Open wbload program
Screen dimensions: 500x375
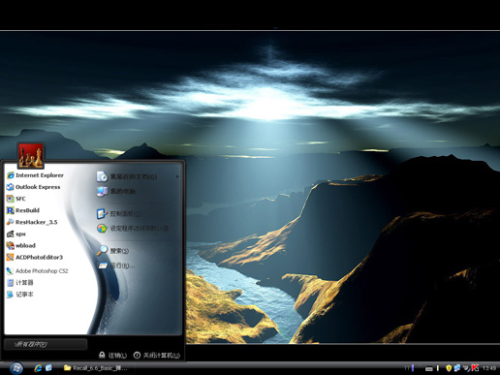coord(21,245)
